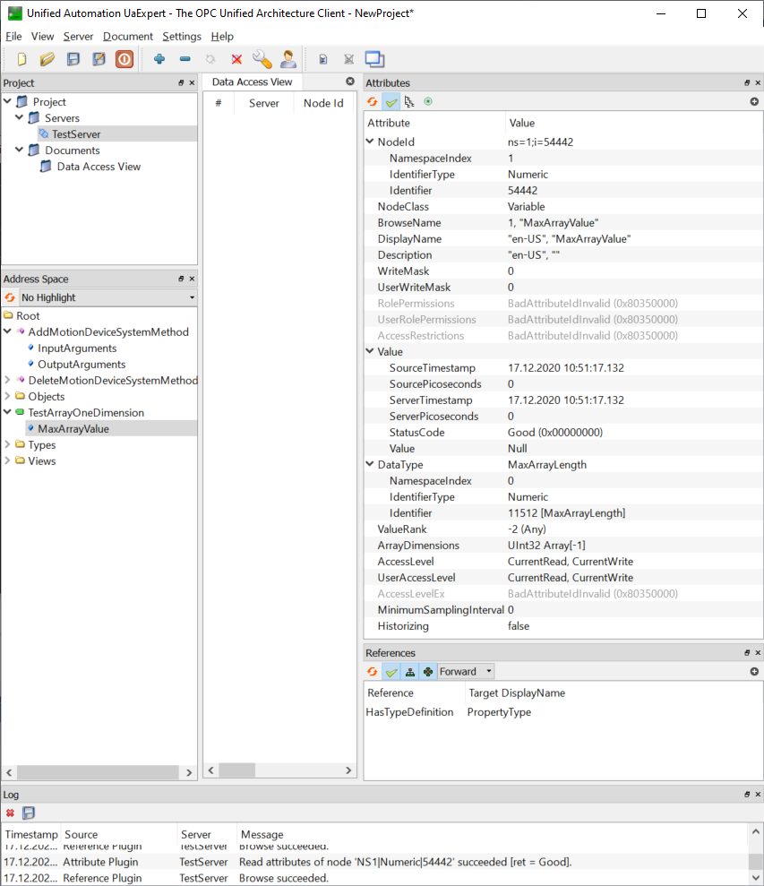The height and width of the screenshot is (886, 764).
Task: Toggle auto-update in the References panel
Action: pos(391,671)
